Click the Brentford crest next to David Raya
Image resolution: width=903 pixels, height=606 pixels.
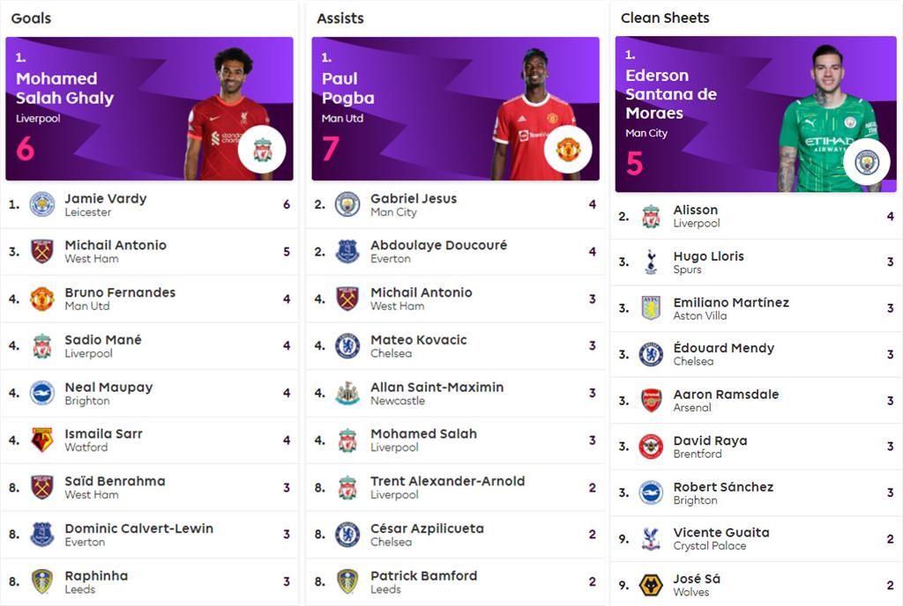[x=651, y=447]
